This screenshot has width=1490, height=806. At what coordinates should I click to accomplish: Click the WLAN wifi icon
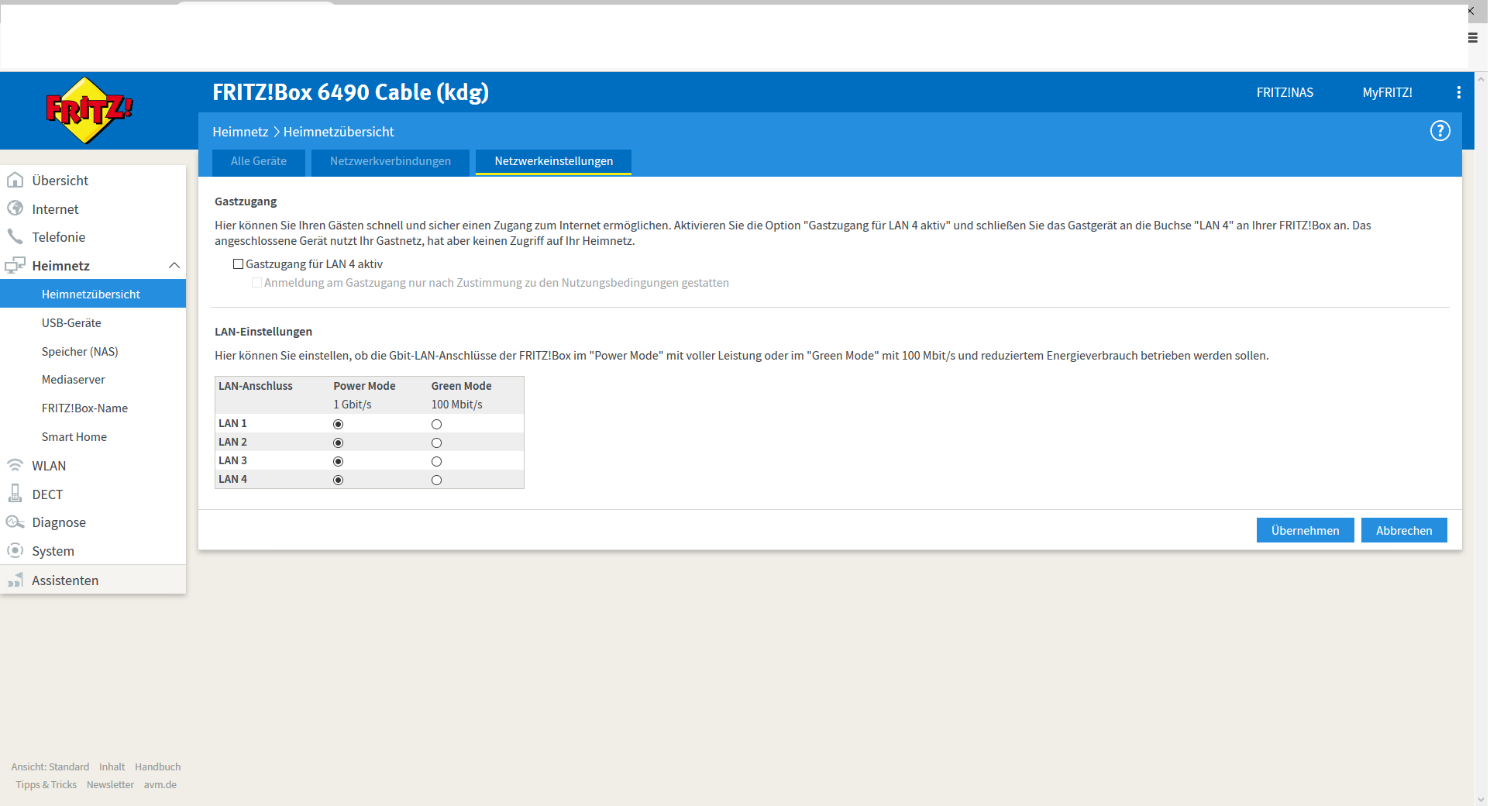tap(15, 465)
